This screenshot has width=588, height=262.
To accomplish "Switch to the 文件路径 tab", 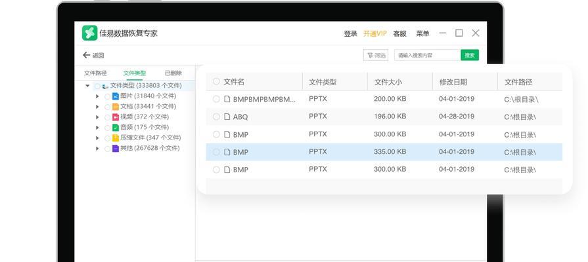I will point(95,73).
